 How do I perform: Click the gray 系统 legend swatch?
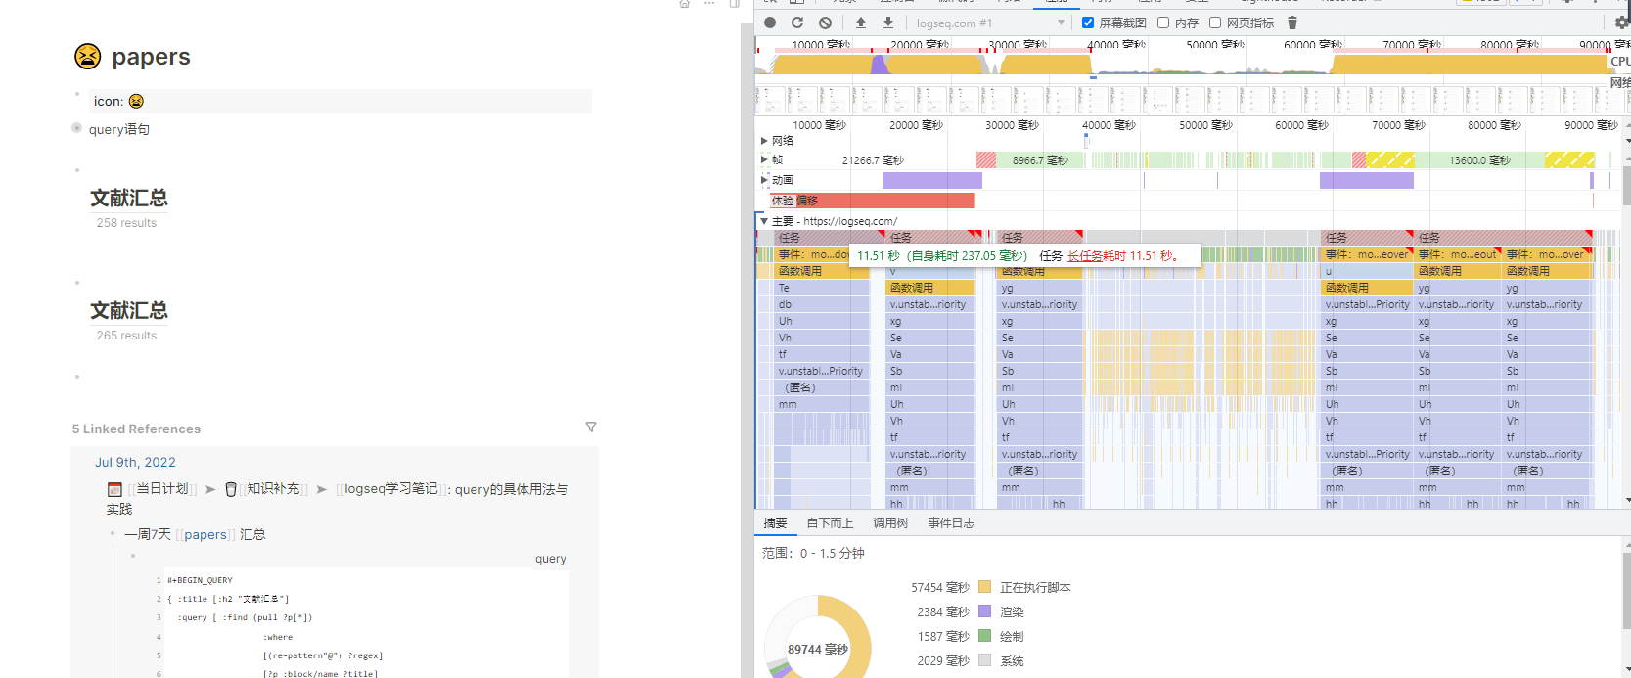tap(984, 660)
